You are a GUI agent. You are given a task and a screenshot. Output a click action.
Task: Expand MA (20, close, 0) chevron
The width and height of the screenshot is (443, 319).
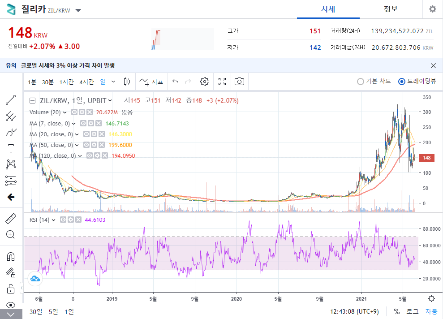tap(77, 134)
